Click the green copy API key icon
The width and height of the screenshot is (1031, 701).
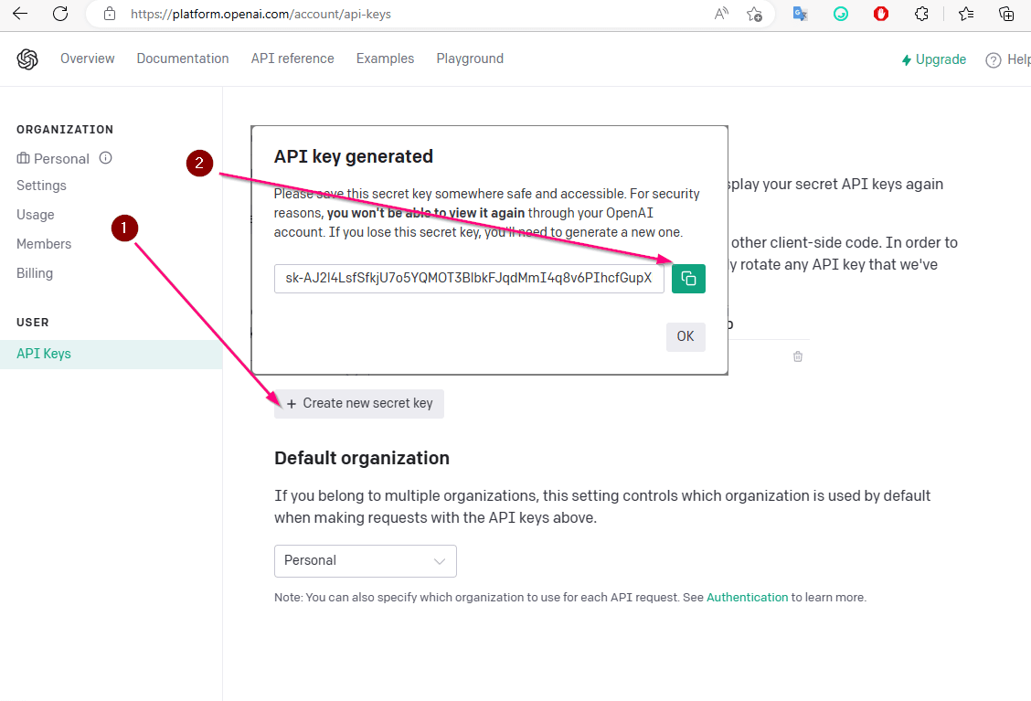click(688, 279)
